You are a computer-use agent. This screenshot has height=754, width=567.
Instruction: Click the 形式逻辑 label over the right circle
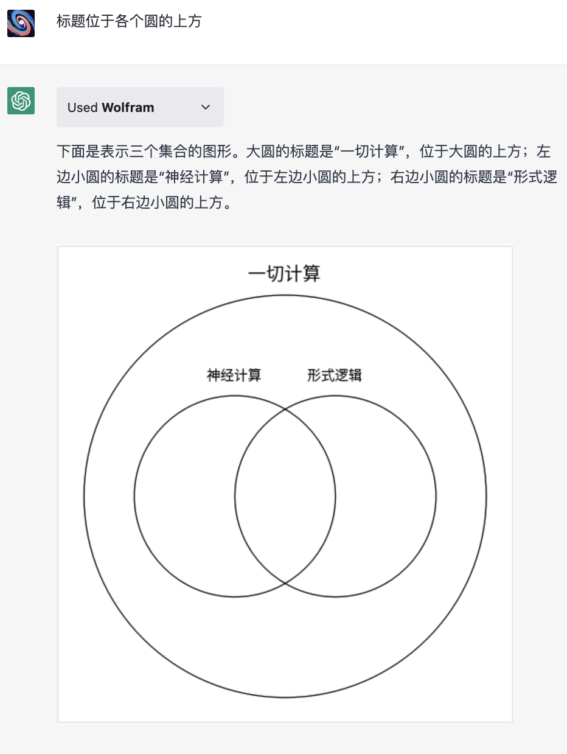click(334, 375)
